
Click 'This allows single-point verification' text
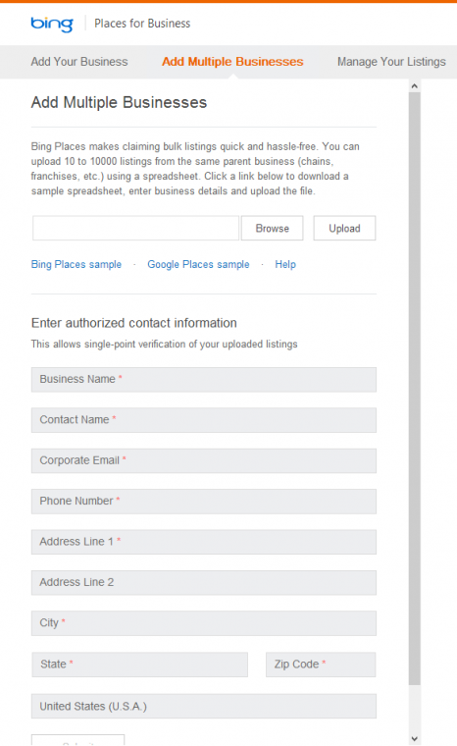(x=164, y=344)
